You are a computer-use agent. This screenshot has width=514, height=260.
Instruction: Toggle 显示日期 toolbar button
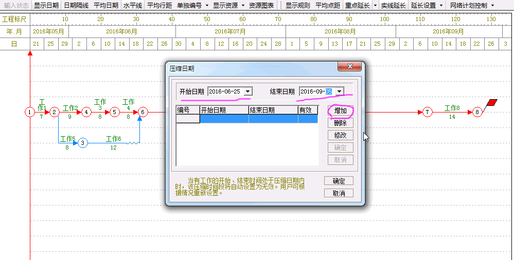(46, 5)
